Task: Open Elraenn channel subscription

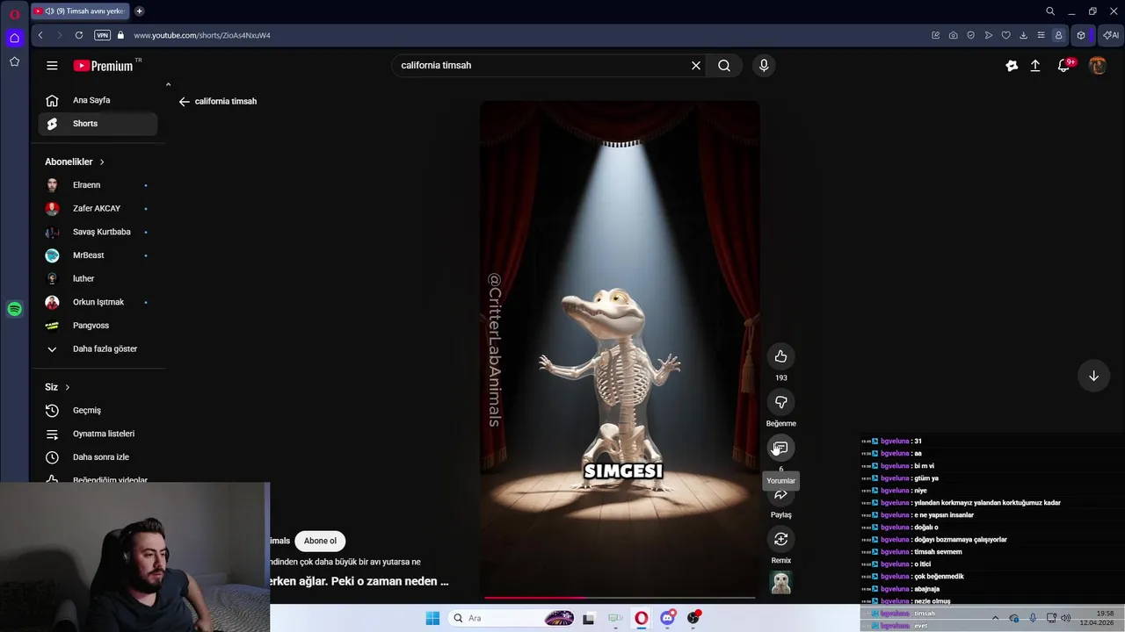Action: point(98,185)
